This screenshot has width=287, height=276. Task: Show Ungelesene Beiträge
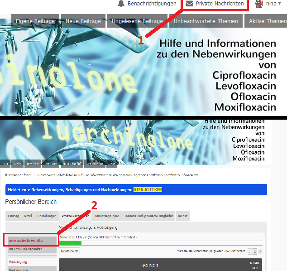[137, 21]
